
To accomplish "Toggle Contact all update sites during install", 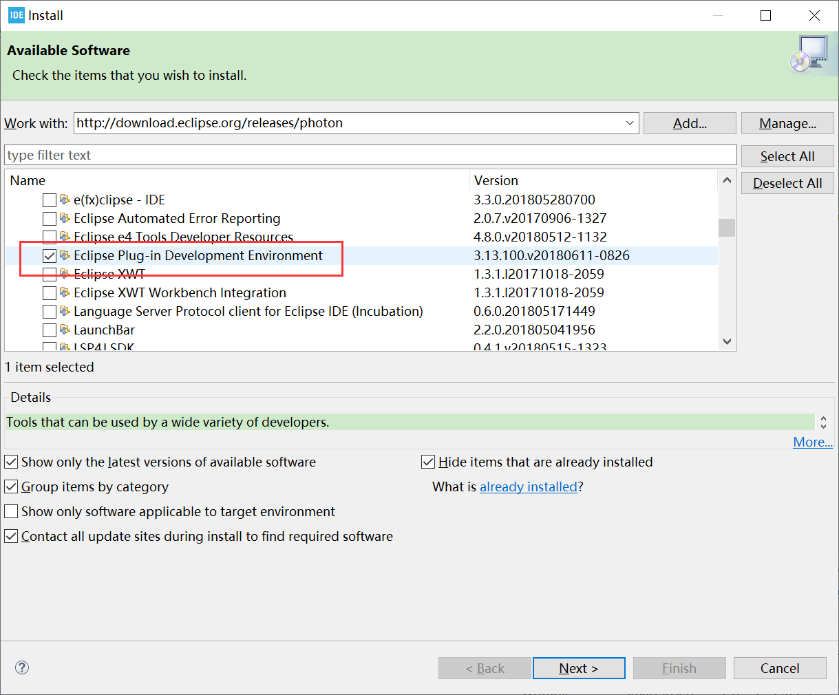I will 11,536.
